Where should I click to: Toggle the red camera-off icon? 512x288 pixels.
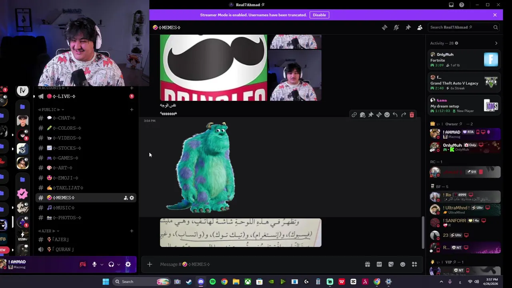click(x=83, y=264)
